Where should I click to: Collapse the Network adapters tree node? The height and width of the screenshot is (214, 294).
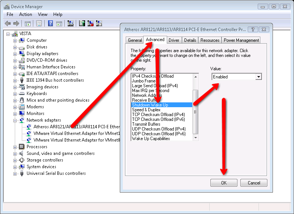pyautogui.click(x=15, y=120)
